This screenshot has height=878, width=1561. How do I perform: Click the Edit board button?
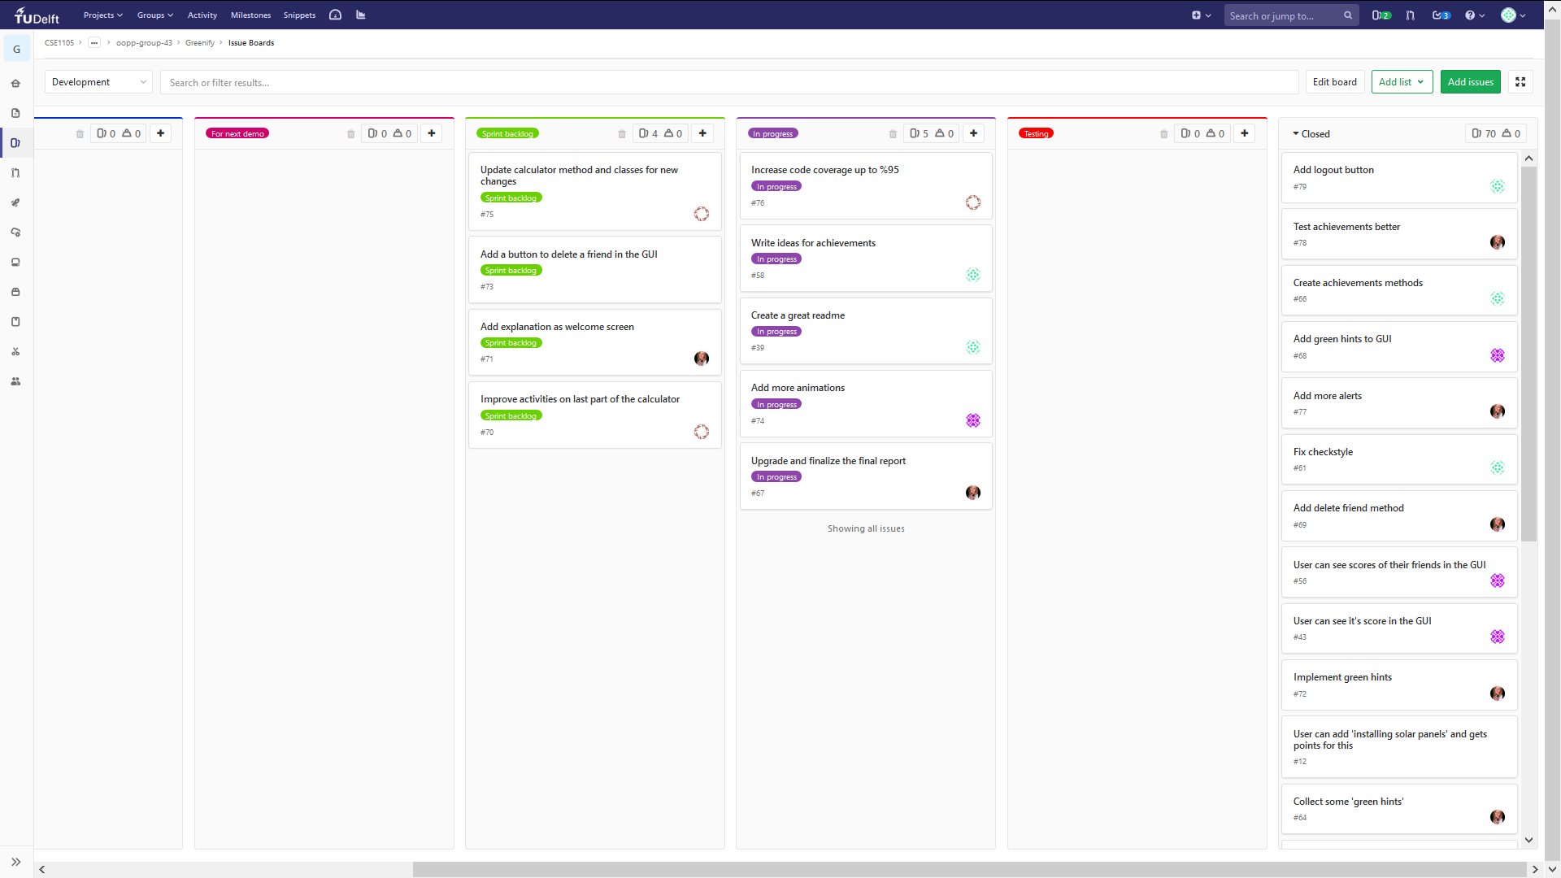(1334, 82)
